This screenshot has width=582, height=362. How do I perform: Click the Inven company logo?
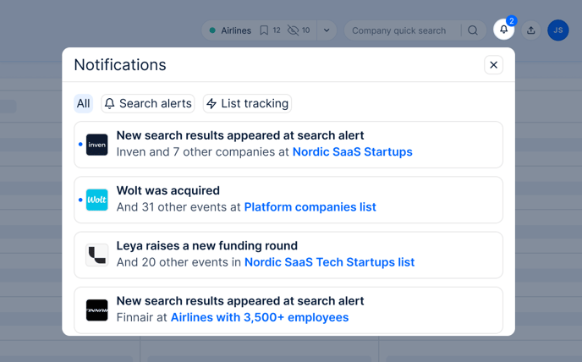(x=97, y=145)
